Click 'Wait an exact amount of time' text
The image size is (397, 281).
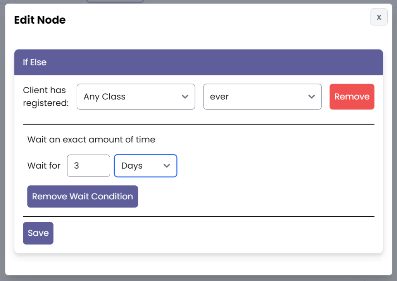coord(91,140)
